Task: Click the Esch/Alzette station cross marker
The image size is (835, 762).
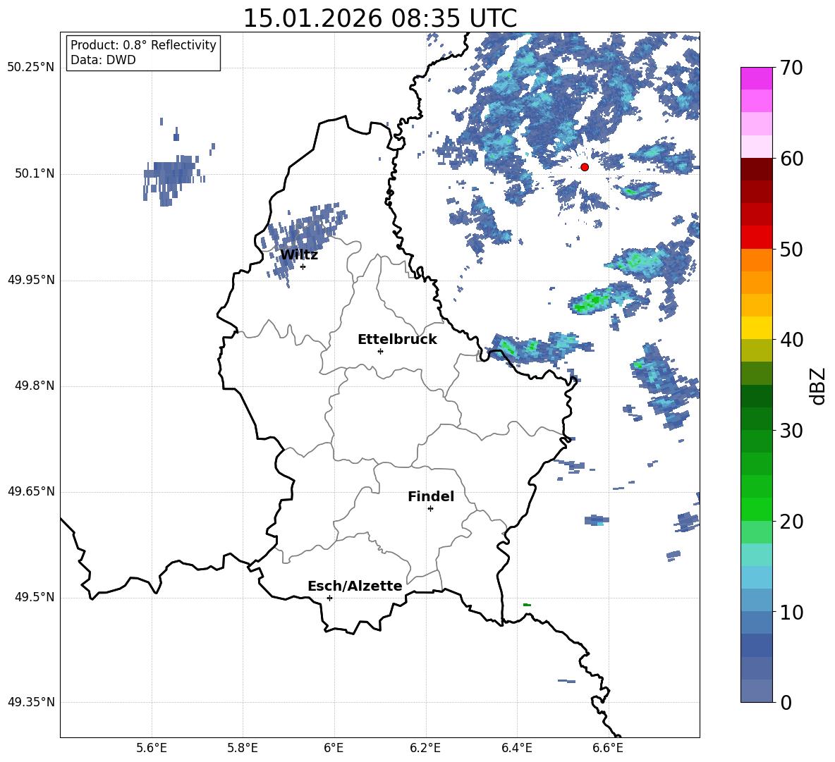Action: click(x=329, y=598)
